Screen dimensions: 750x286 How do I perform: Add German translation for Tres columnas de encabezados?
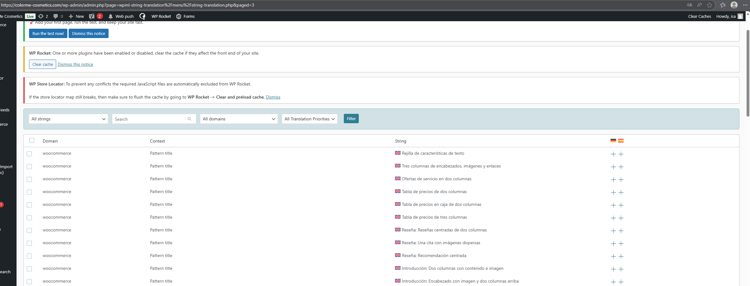coord(613,167)
